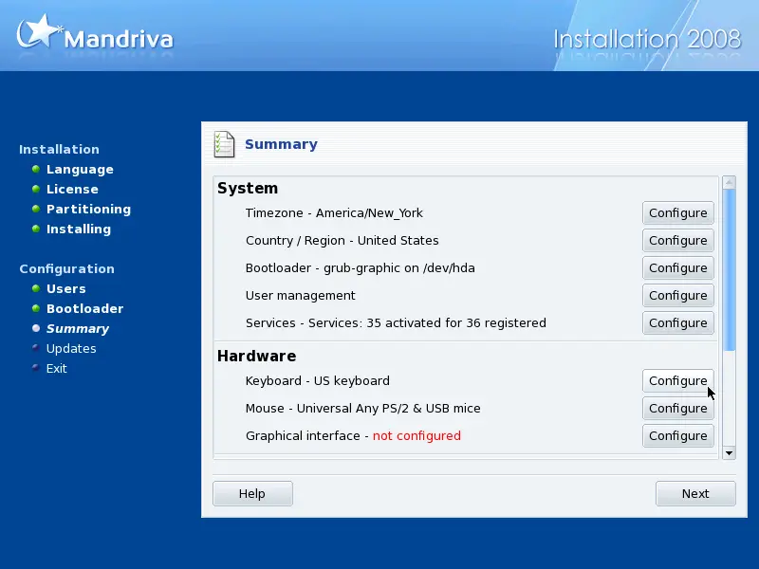The image size is (759, 569).
Task: Click the Mandriva star logo
Action: pos(39,32)
